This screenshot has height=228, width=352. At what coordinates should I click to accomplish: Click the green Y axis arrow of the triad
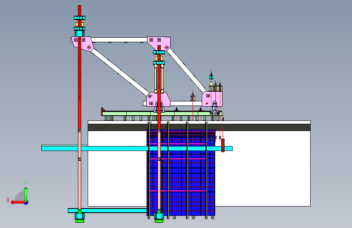(26, 194)
